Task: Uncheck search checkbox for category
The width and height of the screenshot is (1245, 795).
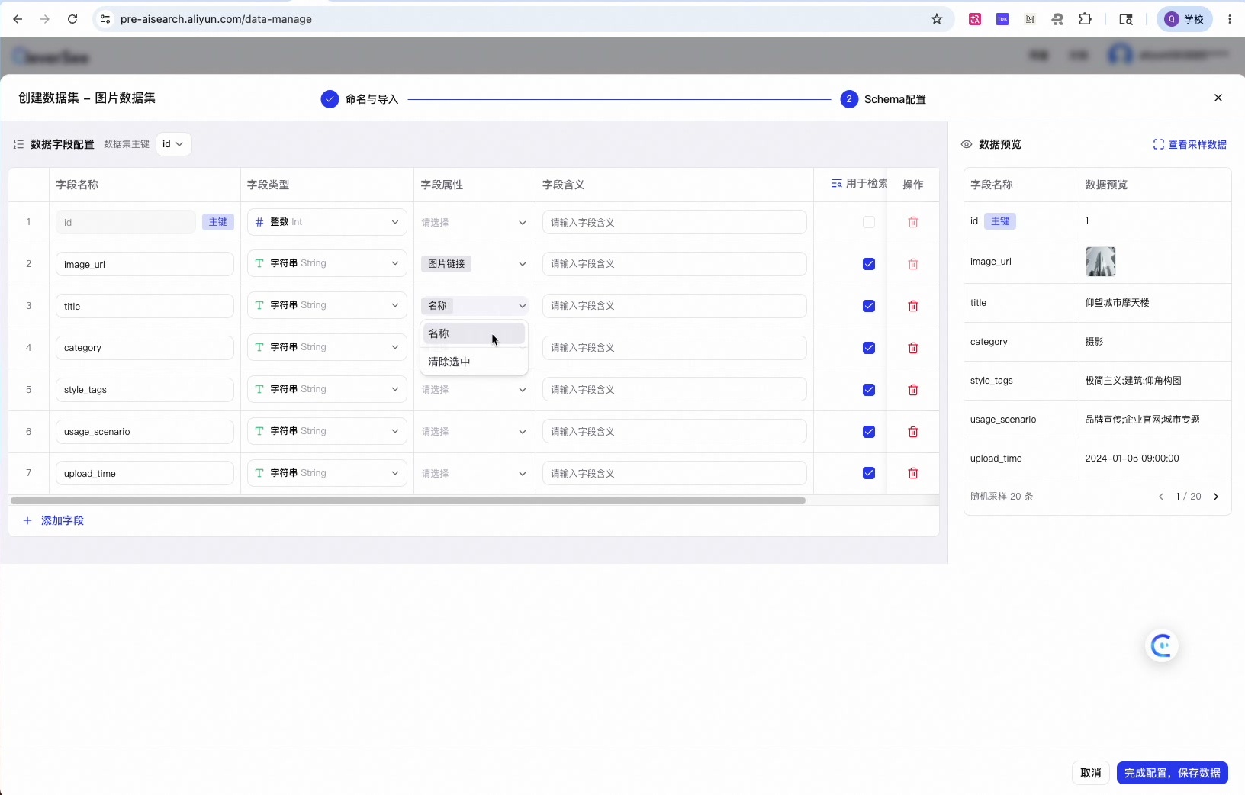Action: click(x=868, y=348)
